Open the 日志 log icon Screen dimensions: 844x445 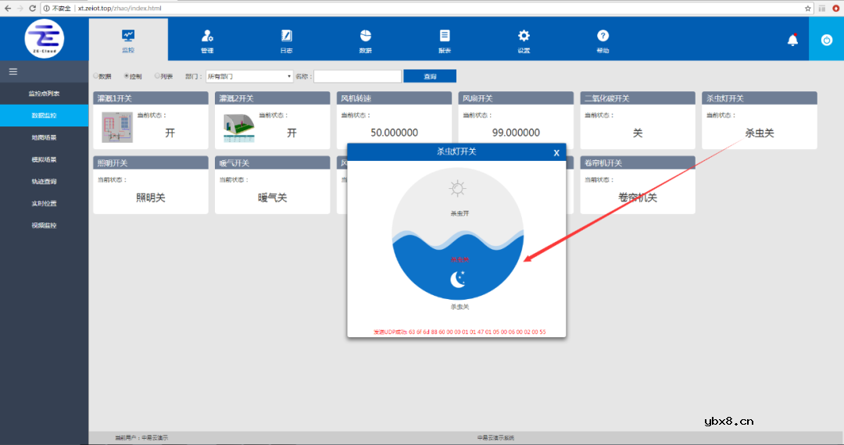click(x=286, y=36)
